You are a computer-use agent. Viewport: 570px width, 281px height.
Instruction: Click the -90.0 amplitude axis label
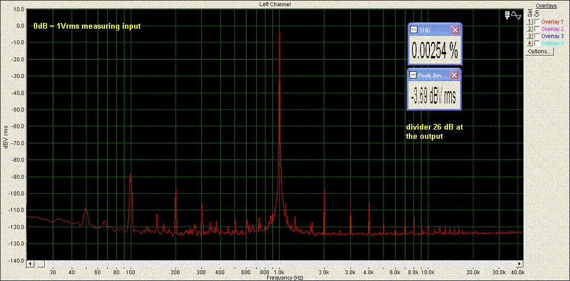[x=18, y=177]
